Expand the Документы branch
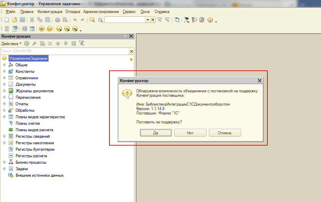The width and height of the screenshot is (321, 202). 4,84
